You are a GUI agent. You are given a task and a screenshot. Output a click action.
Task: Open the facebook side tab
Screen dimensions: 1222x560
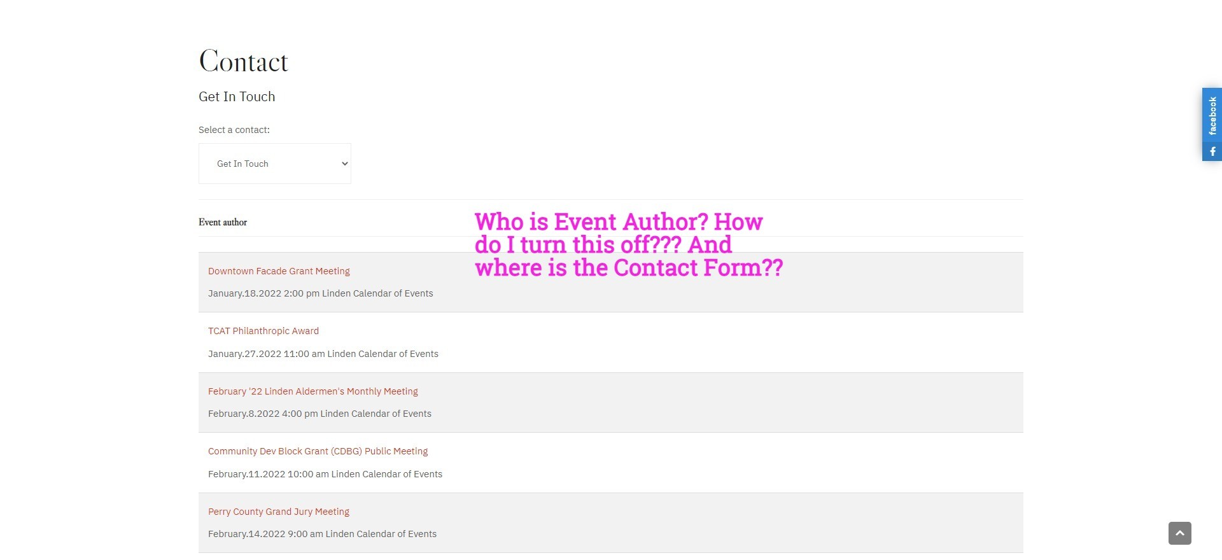coord(1212,116)
